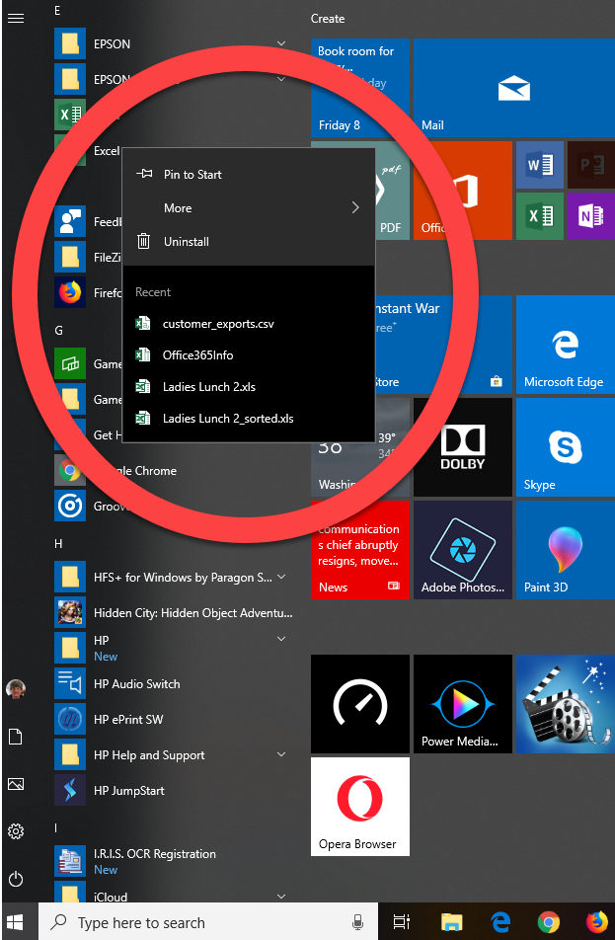Open the speedometer app tile
This screenshot has width=615, height=940.
tap(359, 704)
